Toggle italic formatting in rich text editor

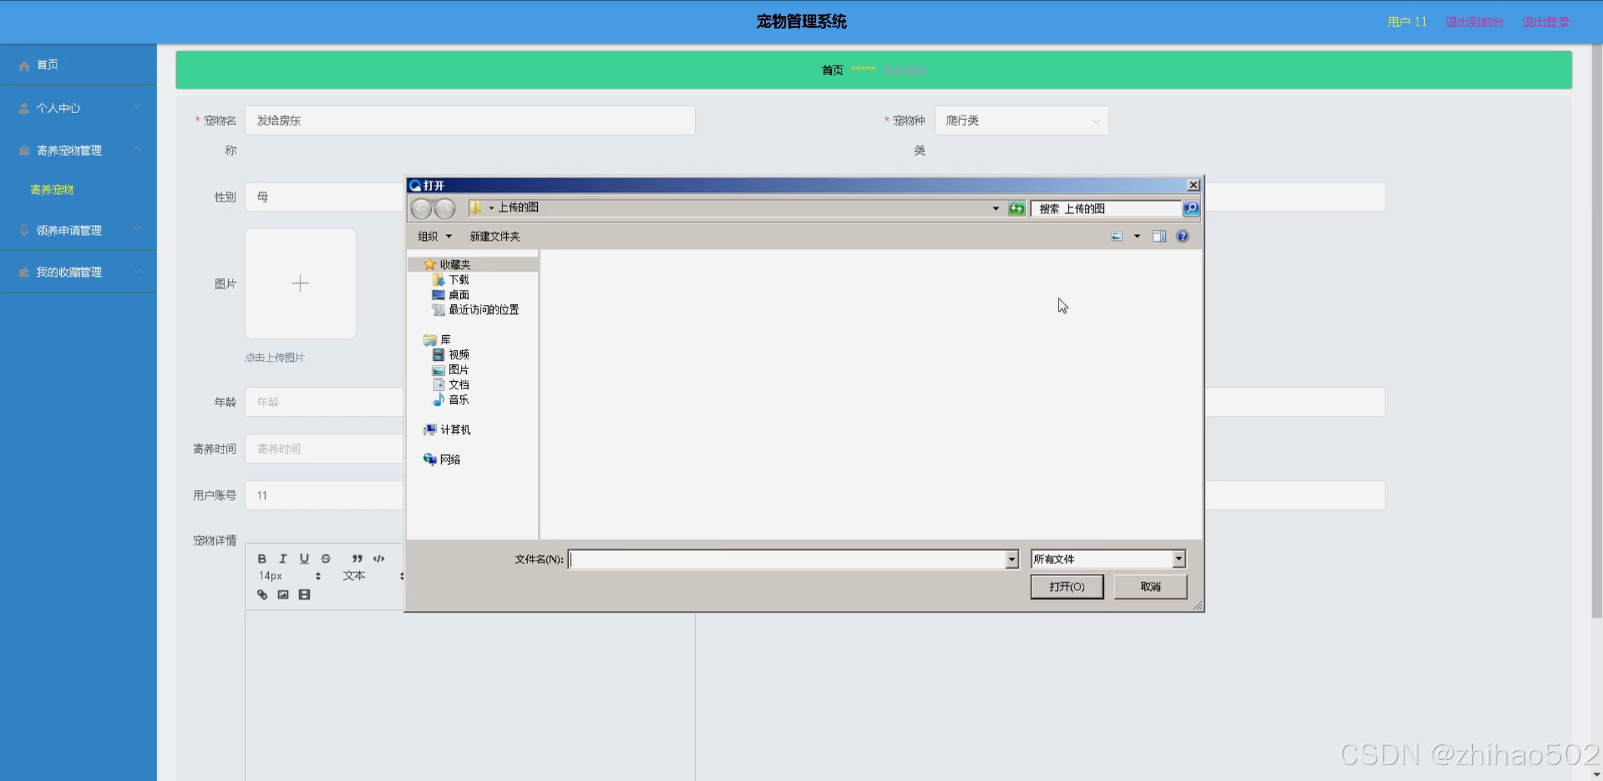point(283,558)
